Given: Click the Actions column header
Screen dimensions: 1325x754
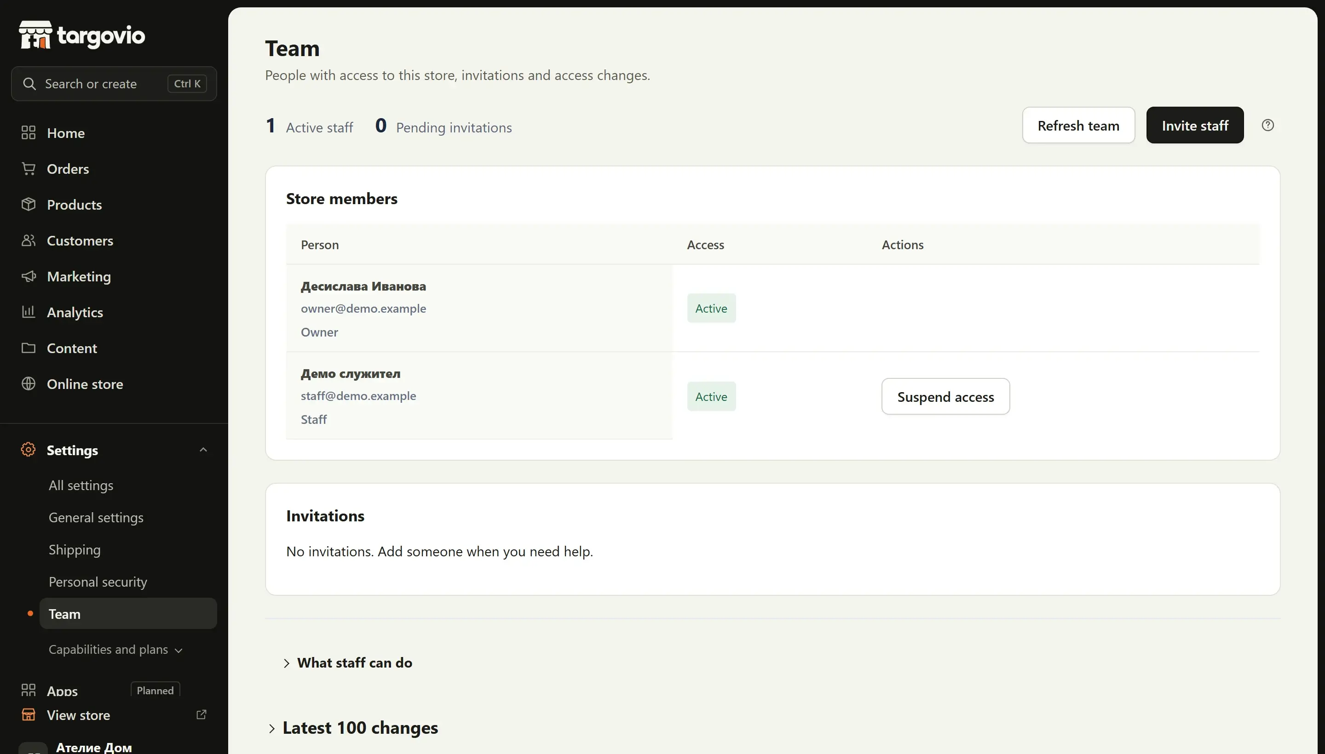Looking at the screenshot, I should coord(902,245).
